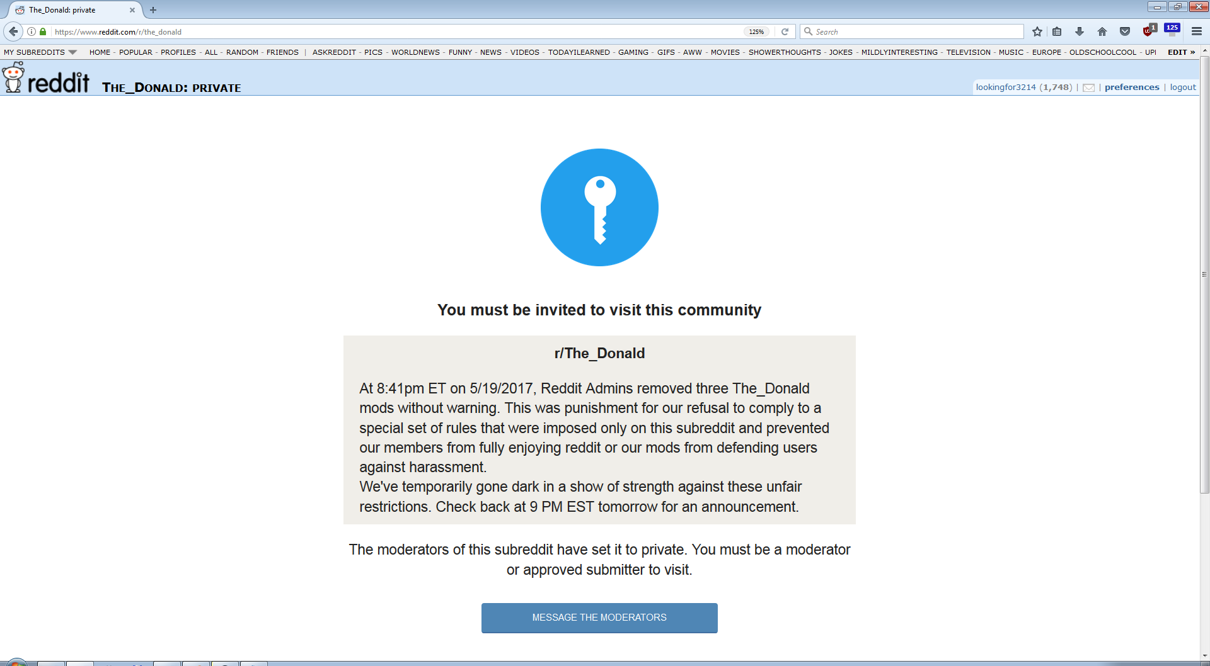1210x666 pixels.
Task: Open the POPULAR subreddit link
Action: tap(135, 52)
